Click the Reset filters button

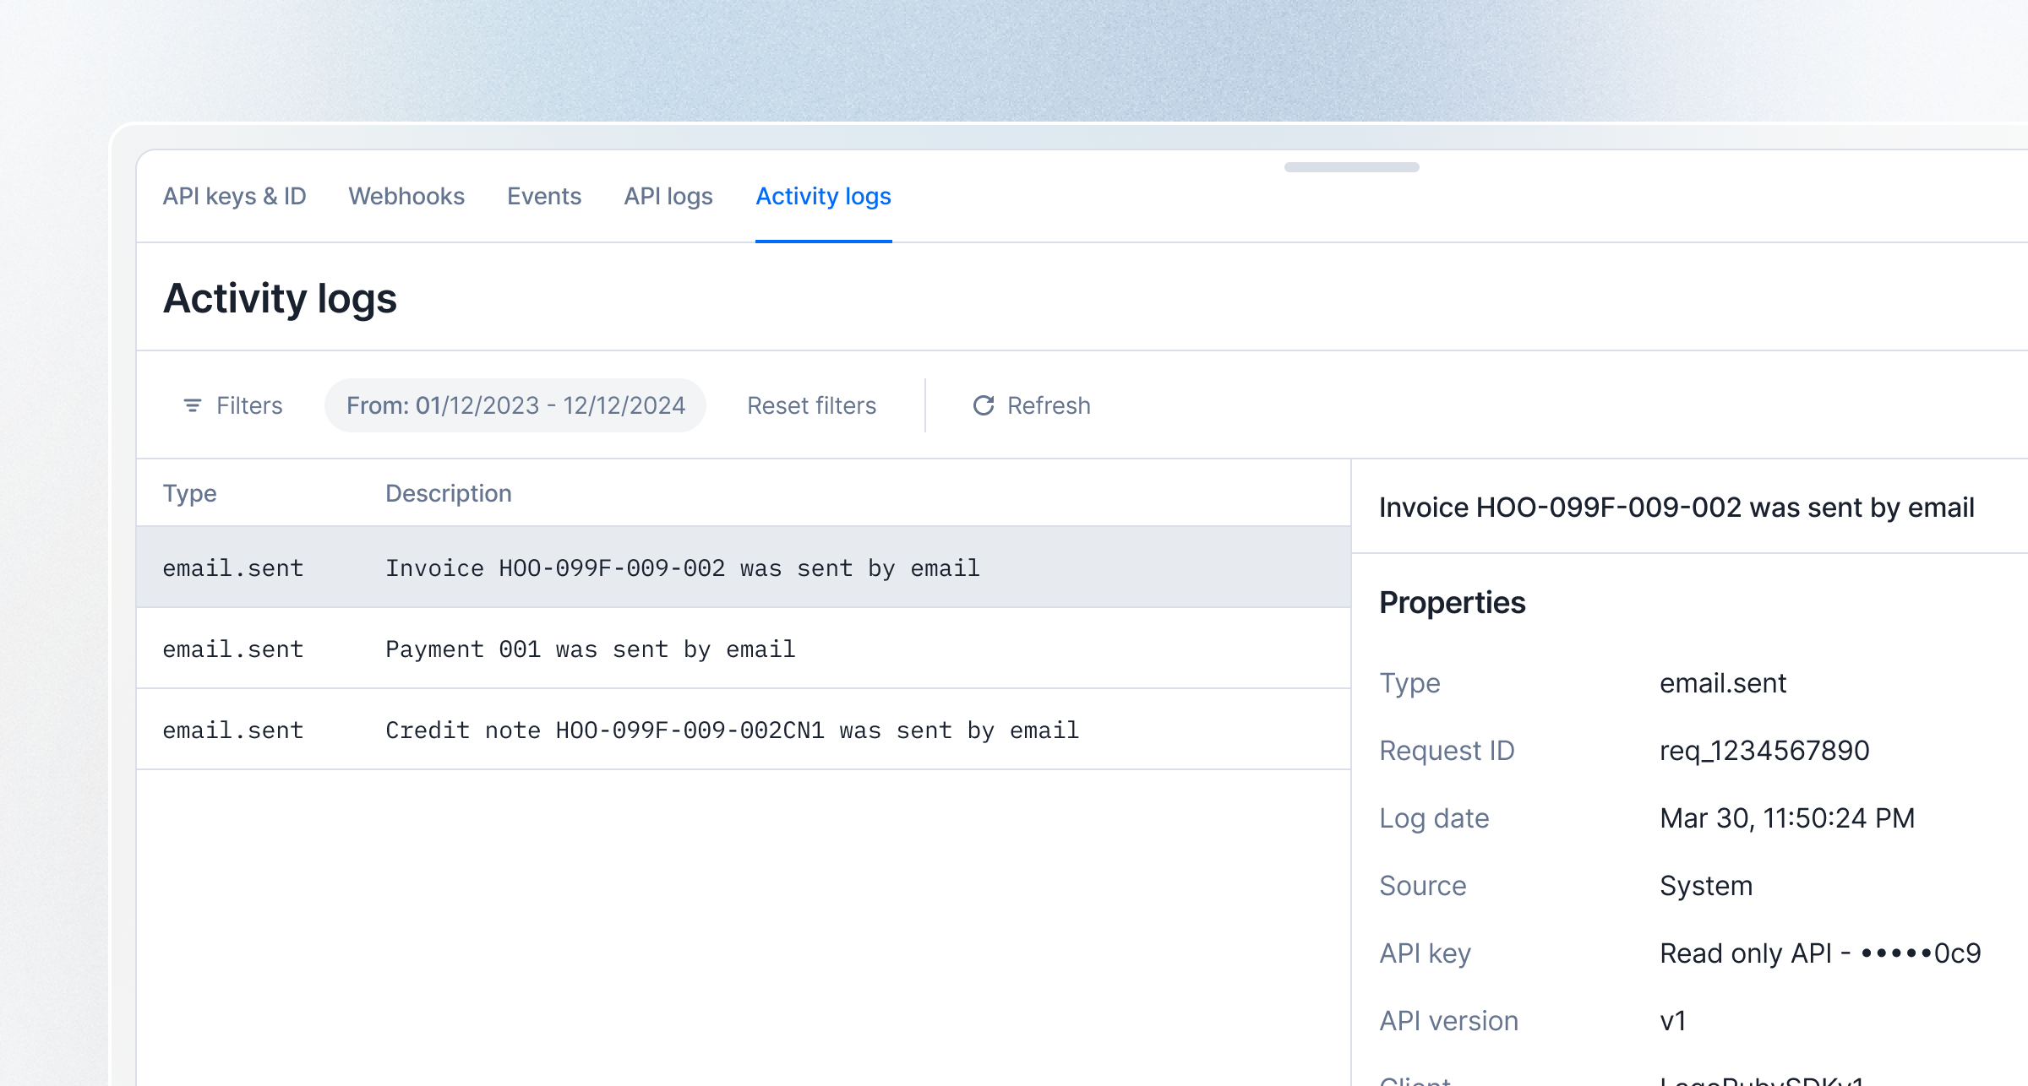click(x=811, y=406)
